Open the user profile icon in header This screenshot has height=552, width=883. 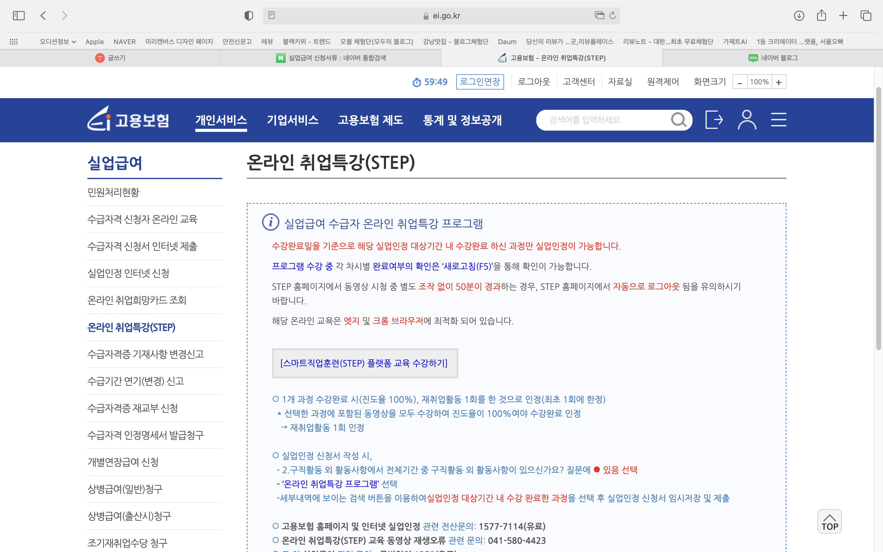(x=747, y=120)
